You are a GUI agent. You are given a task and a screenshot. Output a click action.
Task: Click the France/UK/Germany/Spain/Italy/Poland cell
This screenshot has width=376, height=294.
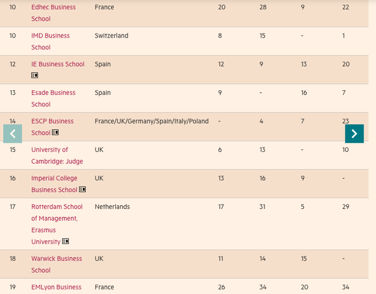point(151,121)
